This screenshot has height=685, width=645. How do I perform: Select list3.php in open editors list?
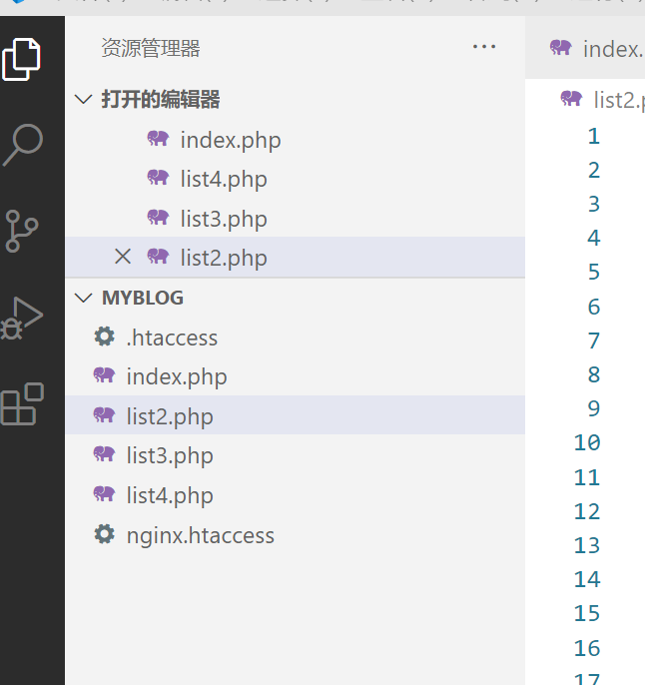[x=223, y=219]
